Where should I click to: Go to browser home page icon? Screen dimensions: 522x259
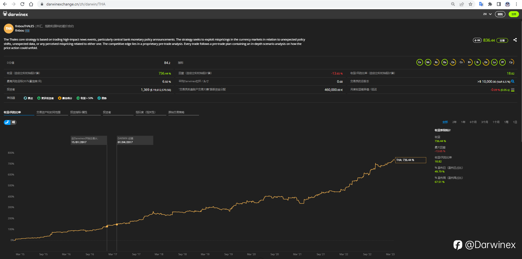point(31,4)
